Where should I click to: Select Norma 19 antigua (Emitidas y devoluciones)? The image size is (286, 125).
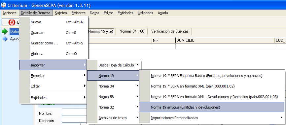pyautogui.click(x=212, y=107)
